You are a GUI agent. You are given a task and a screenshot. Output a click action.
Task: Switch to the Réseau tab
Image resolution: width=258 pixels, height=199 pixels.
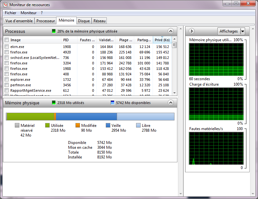99,21
